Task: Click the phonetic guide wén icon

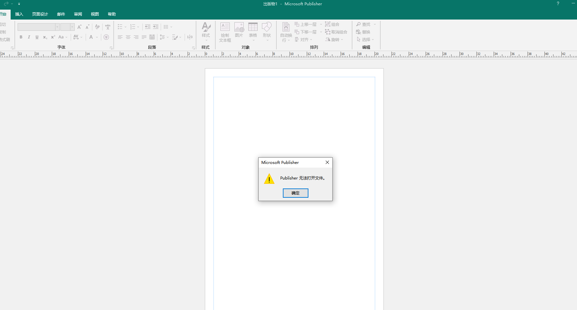Action: pyautogui.click(x=108, y=27)
